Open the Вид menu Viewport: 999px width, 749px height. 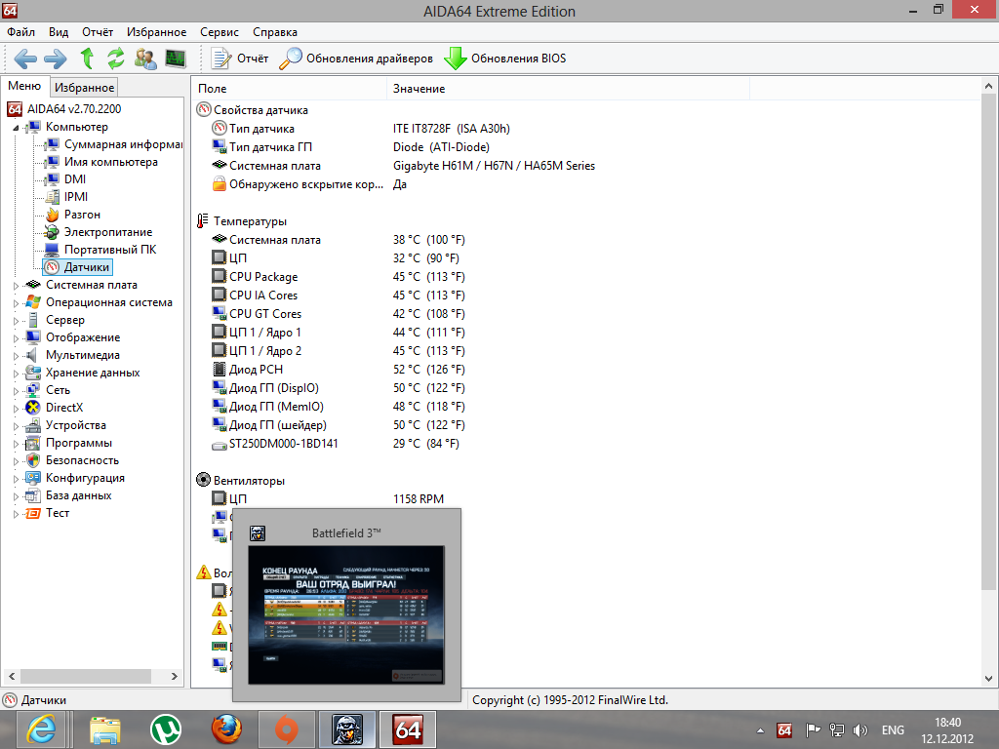59,32
